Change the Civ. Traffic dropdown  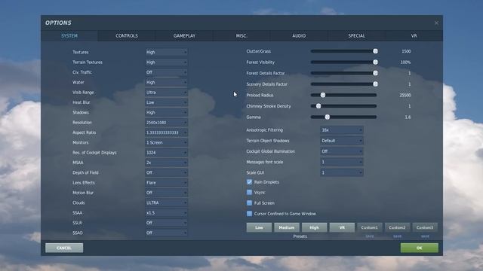pos(166,72)
